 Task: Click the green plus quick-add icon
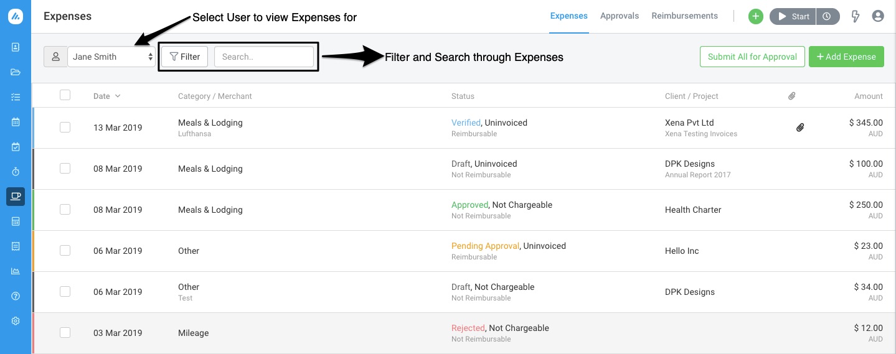(755, 16)
